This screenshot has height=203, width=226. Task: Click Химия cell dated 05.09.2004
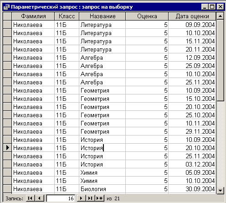(102, 172)
